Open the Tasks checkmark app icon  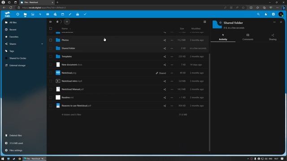coord(85,14)
